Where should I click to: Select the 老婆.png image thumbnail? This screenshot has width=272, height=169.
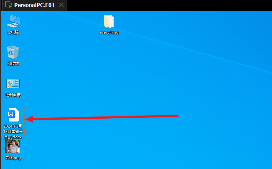(x=13, y=147)
